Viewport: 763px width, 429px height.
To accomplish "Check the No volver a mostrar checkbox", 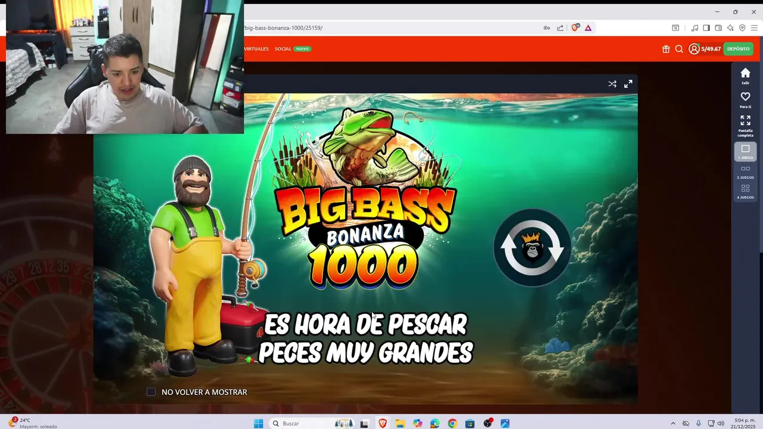I will 151,392.
